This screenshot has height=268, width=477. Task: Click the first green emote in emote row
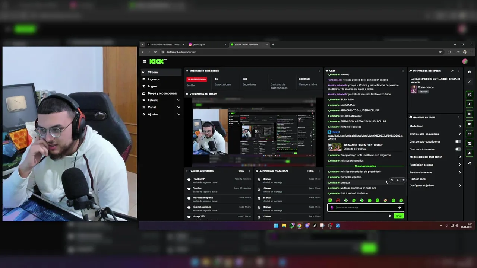tap(330, 201)
